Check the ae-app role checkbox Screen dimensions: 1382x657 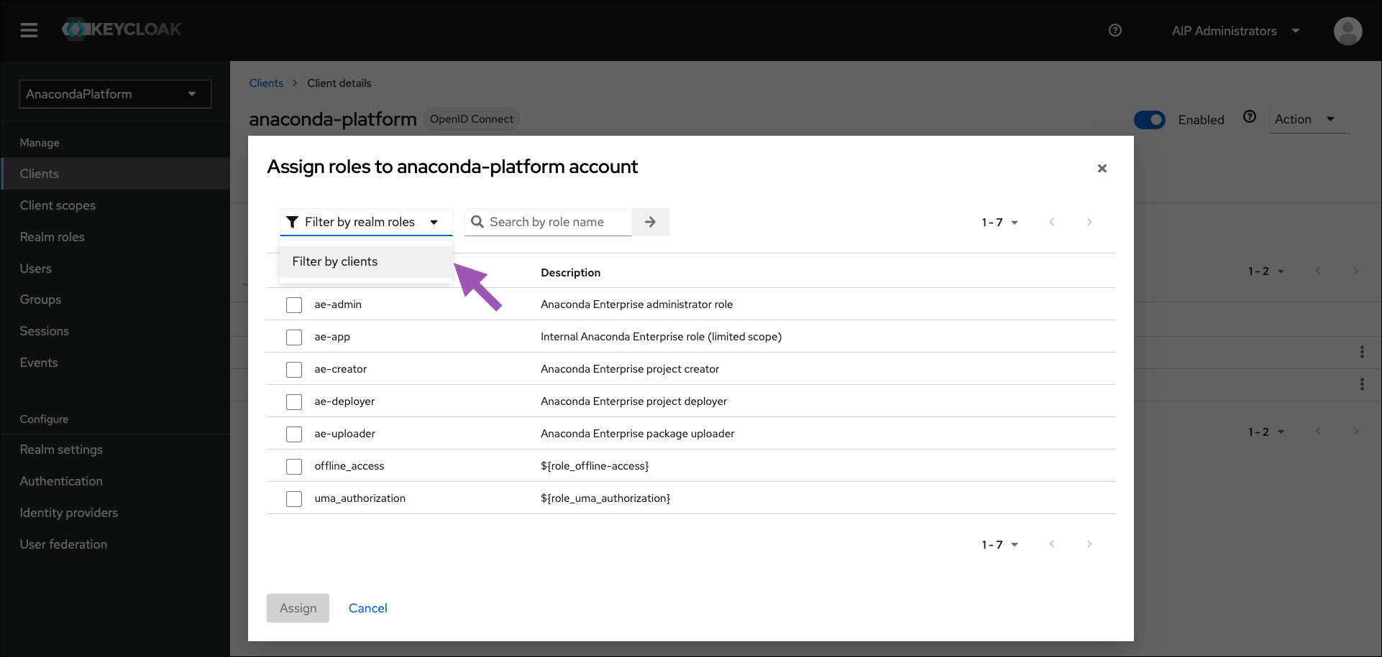coord(294,337)
